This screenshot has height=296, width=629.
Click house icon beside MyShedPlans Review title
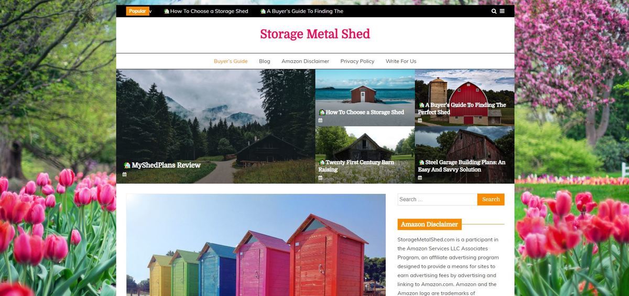tap(127, 165)
